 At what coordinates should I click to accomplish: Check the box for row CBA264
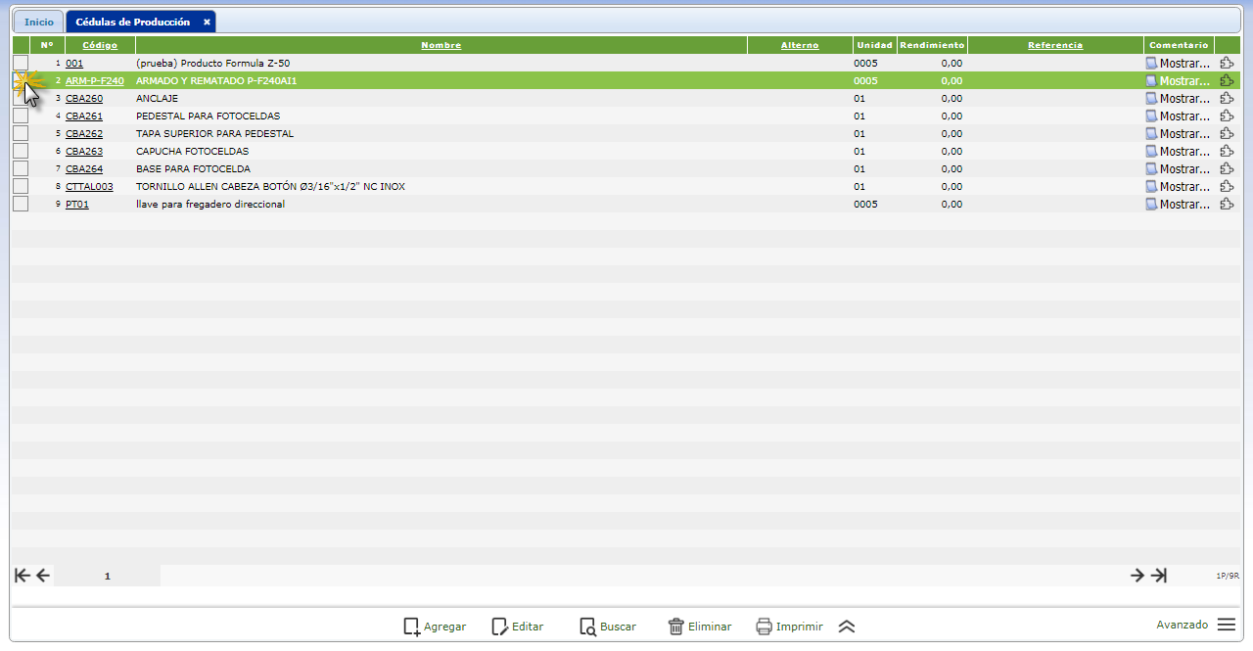(x=21, y=168)
